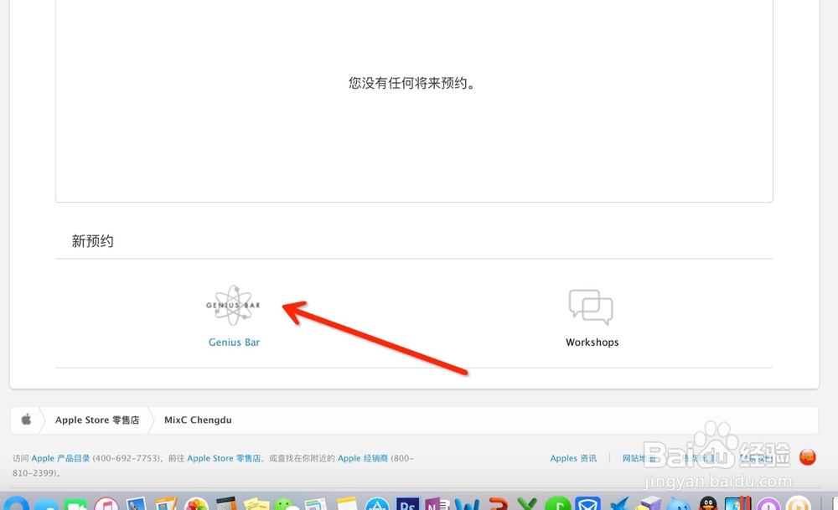The width and height of the screenshot is (838, 510).
Task: Open the Apples 资讯 footer link
Action: point(573,458)
